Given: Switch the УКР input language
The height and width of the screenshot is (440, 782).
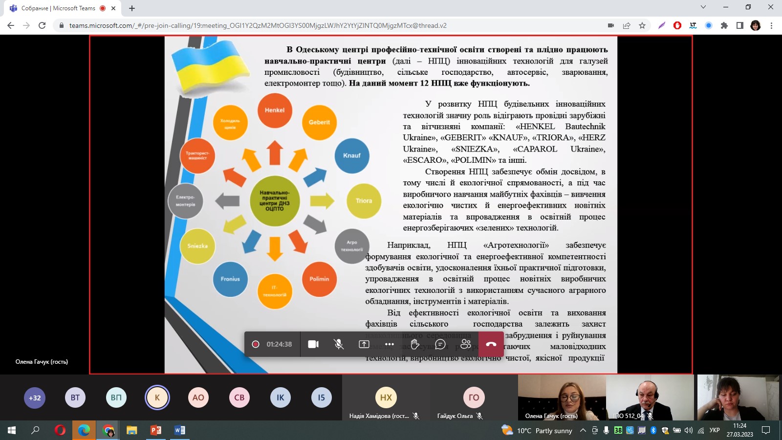Looking at the screenshot, I should [715, 430].
